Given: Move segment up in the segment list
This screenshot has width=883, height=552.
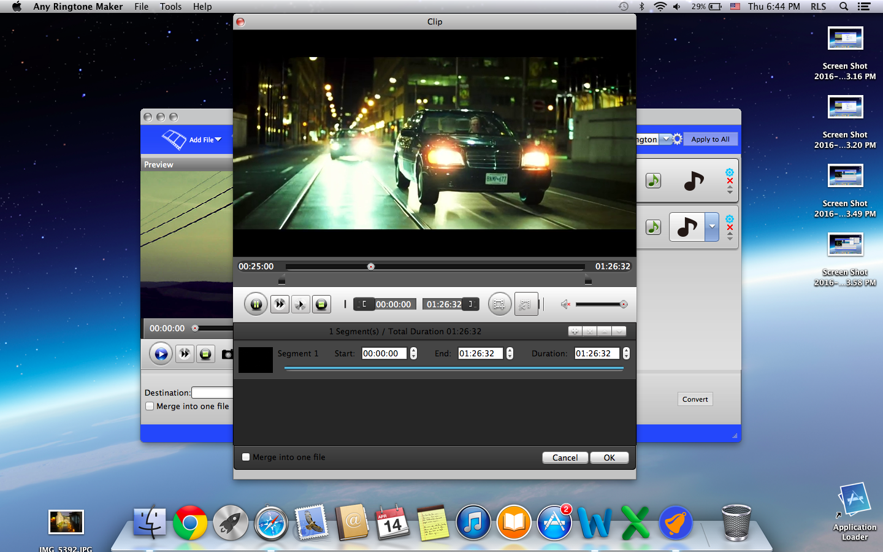Looking at the screenshot, I should click(x=604, y=331).
